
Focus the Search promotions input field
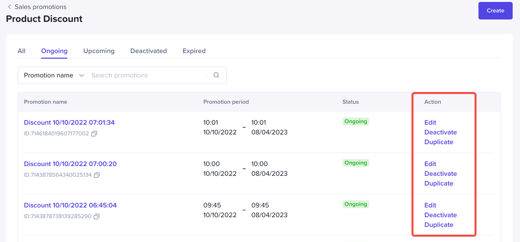(146, 75)
